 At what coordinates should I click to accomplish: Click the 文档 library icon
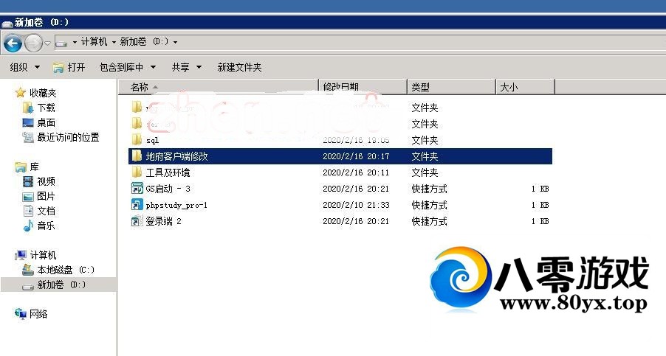tap(28, 211)
